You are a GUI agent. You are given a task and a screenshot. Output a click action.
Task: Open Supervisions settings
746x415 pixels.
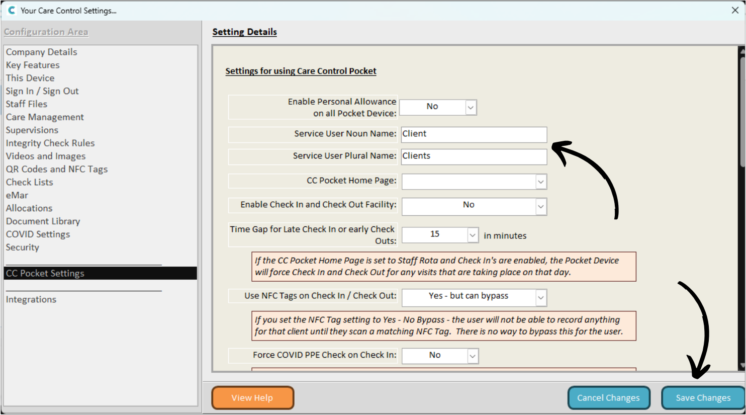coord(32,130)
